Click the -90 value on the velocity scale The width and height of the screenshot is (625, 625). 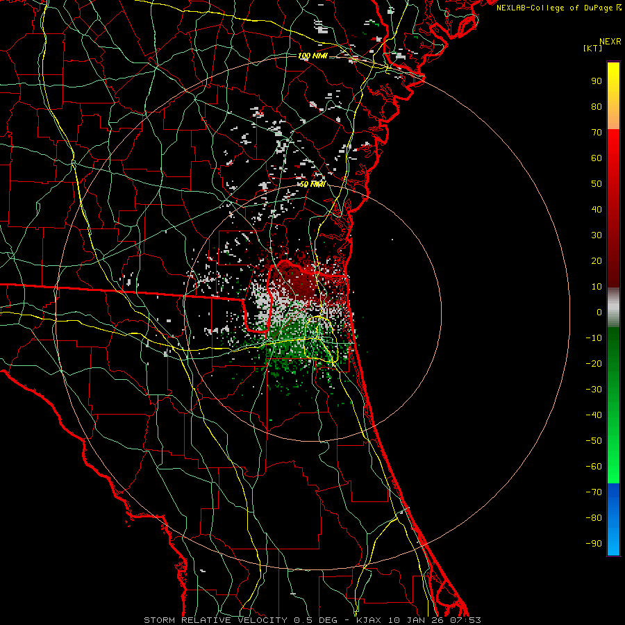pos(594,544)
